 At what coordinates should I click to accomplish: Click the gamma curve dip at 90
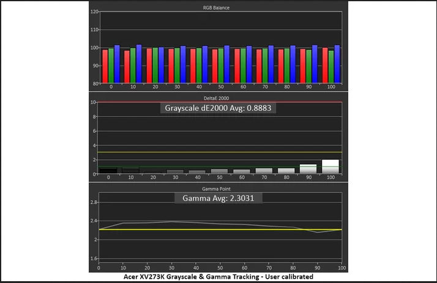[x=317, y=232]
